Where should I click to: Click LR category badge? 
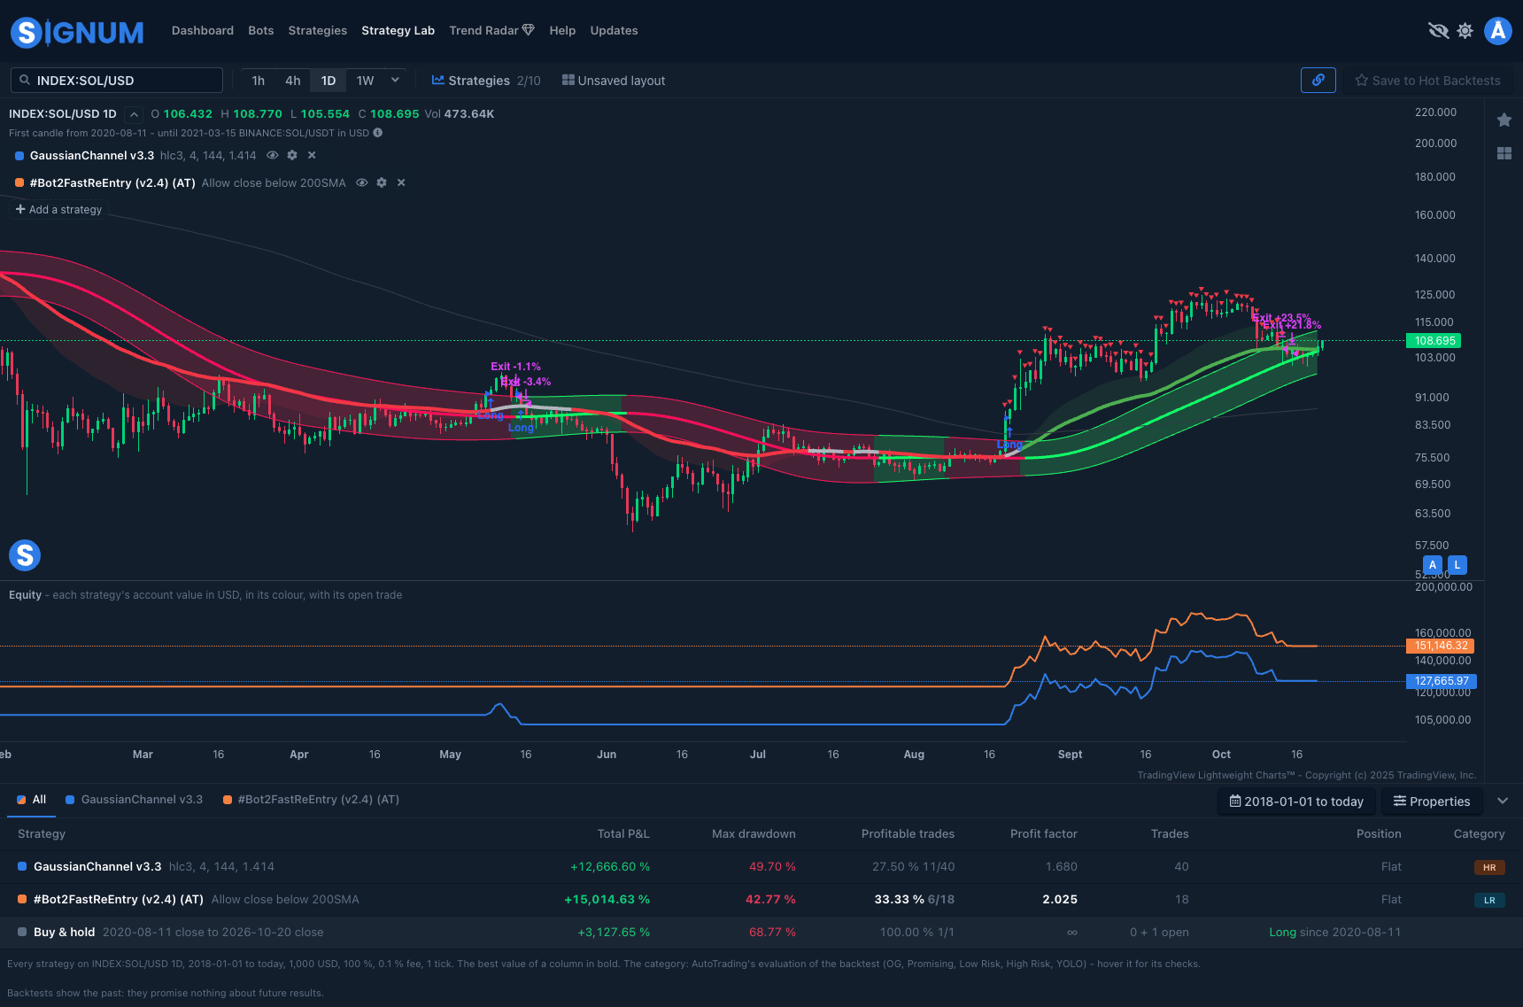point(1489,901)
